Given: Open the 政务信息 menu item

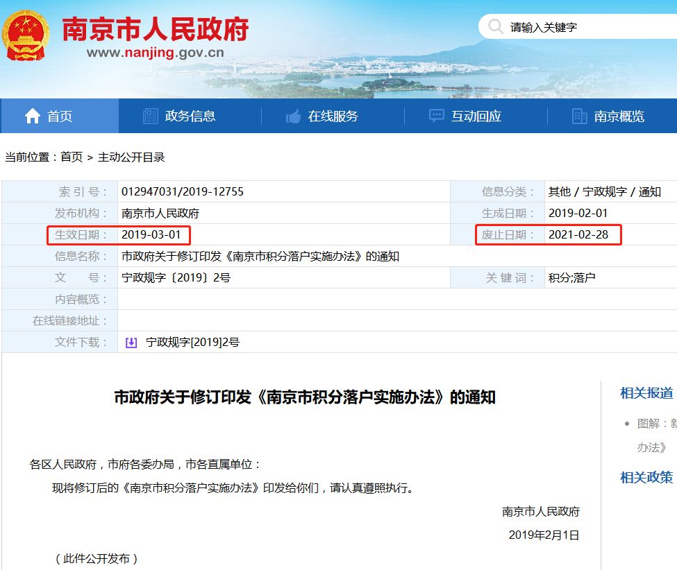Looking at the screenshot, I should click(190, 116).
